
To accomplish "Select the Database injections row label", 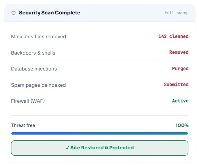I will (34, 69).
